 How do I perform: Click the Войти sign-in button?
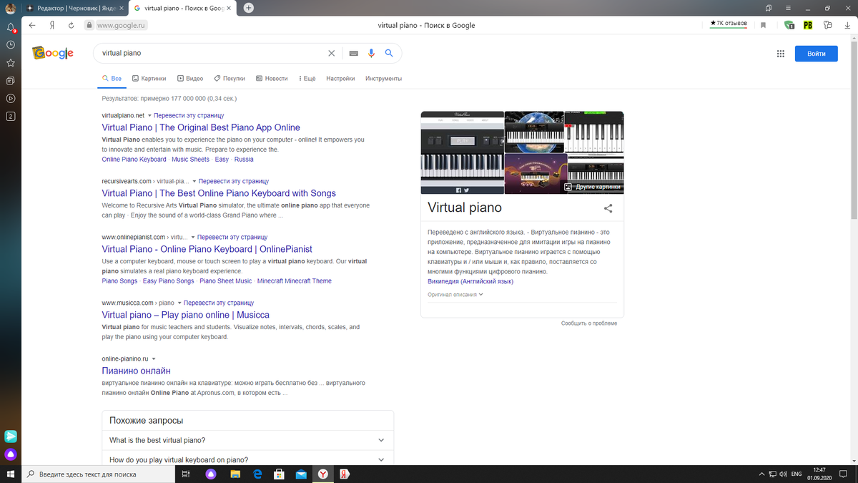(x=816, y=54)
